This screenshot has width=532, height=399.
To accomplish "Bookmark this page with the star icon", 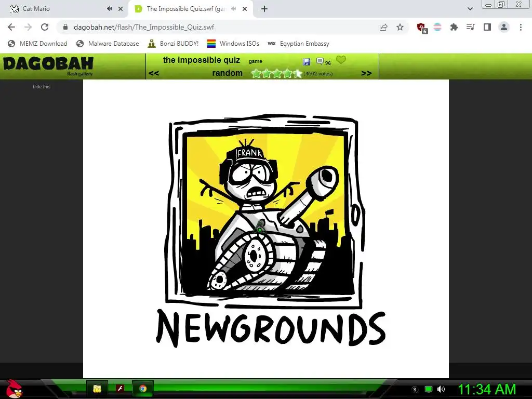I will pos(400,27).
